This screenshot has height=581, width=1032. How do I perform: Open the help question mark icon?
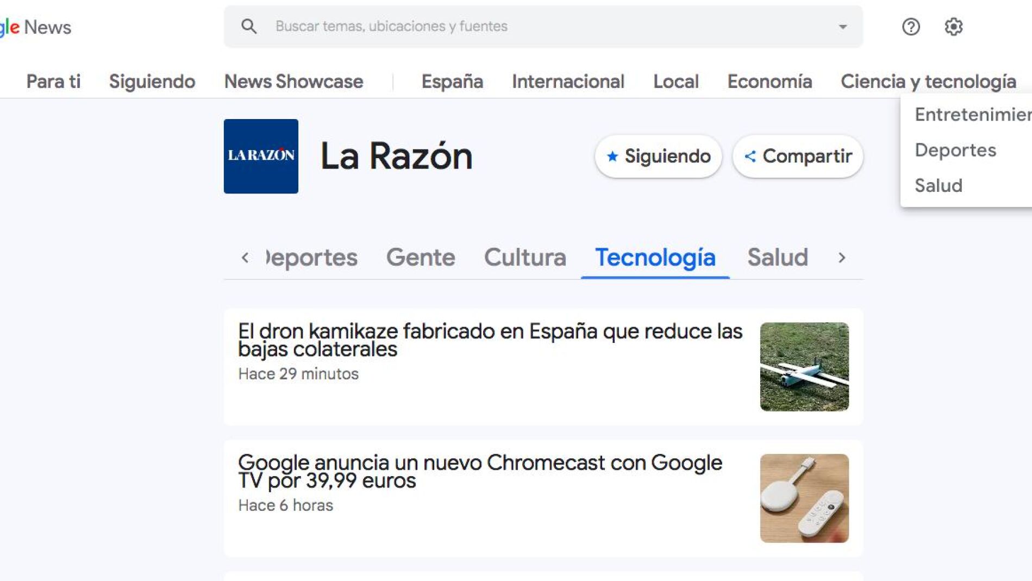(911, 27)
